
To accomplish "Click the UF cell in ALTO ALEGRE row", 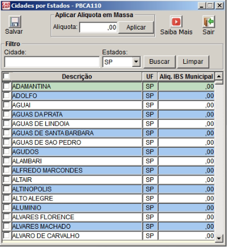I will click(150, 198).
